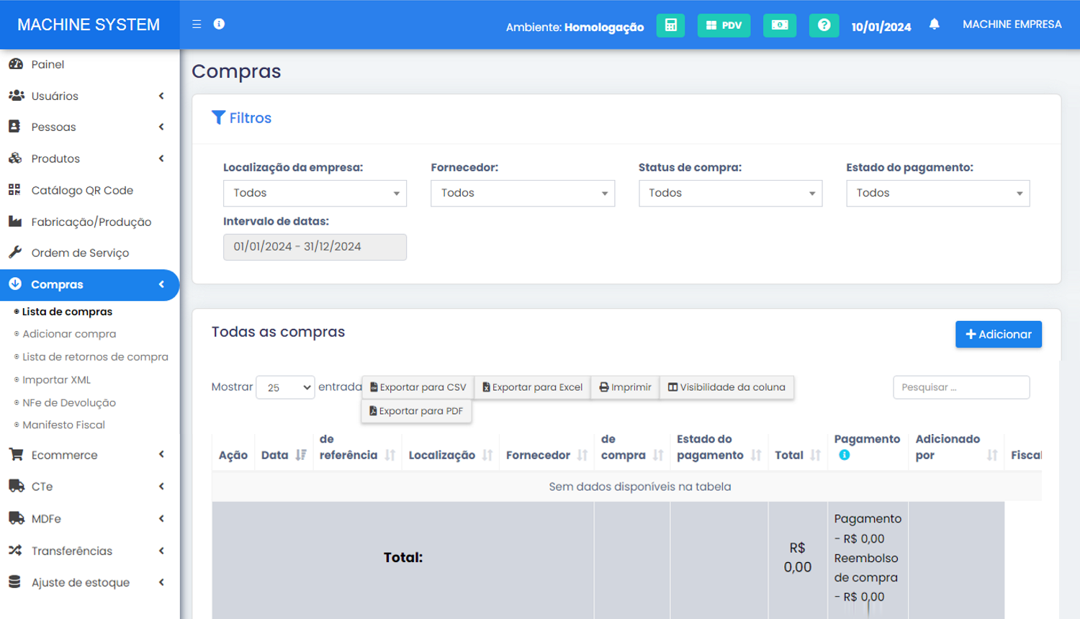Click the Adicionar purchase button
The image size is (1080, 619).
[999, 334]
